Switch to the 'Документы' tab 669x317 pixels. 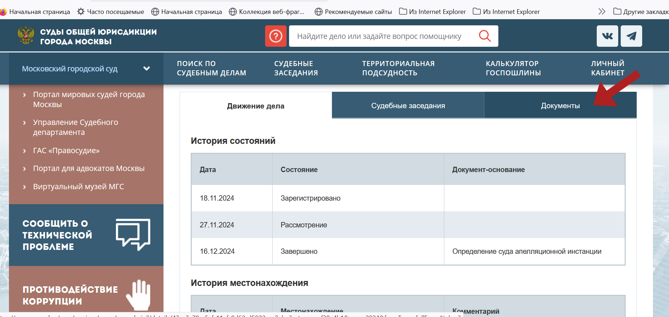pos(560,105)
